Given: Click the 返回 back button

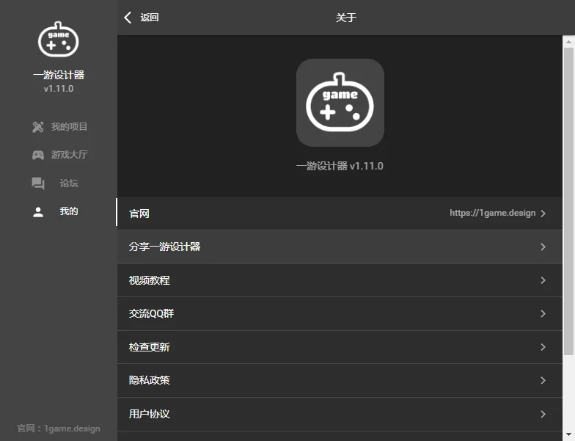Looking at the screenshot, I should coord(142,18).
